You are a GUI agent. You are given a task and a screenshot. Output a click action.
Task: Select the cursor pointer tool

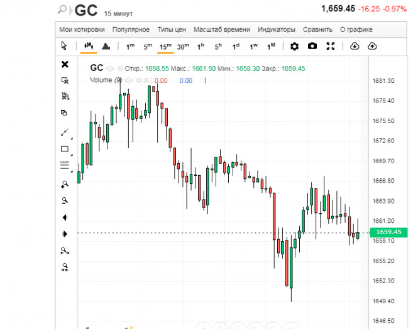pos(64,46)
